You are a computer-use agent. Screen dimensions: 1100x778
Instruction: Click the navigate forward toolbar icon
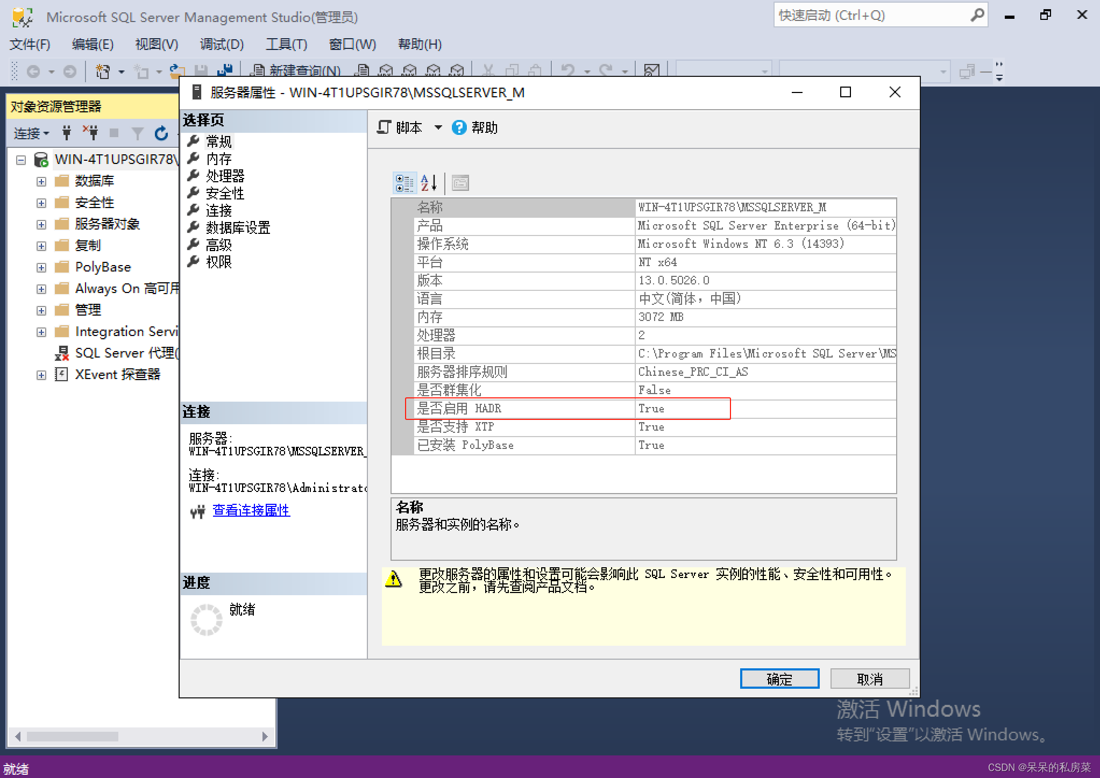click(69, 72)
